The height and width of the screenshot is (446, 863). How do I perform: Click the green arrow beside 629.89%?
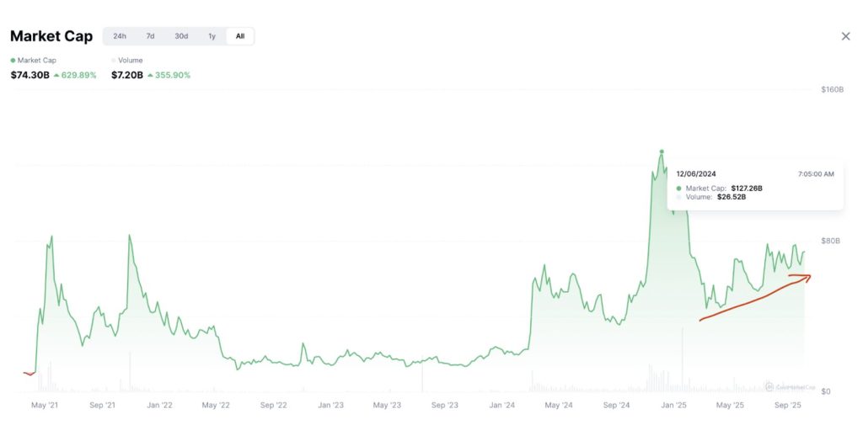[x=56, y=76]
